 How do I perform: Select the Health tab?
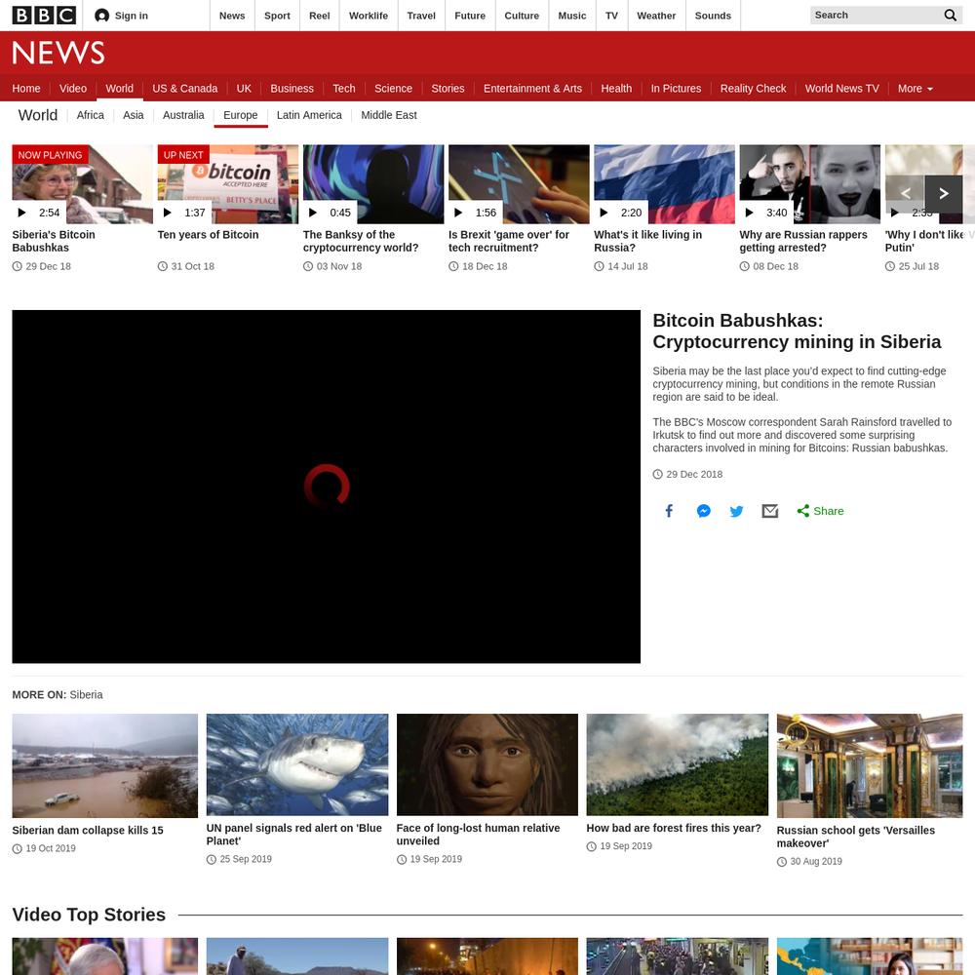point(616,89)
